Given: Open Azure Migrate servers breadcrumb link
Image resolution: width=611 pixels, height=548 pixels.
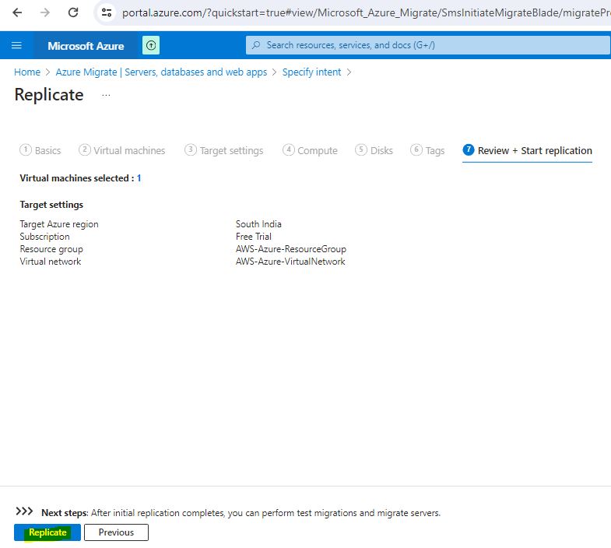Looking at the screenshot, I should point(161,72).
